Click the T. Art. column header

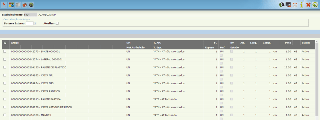(x=157, y=43)
